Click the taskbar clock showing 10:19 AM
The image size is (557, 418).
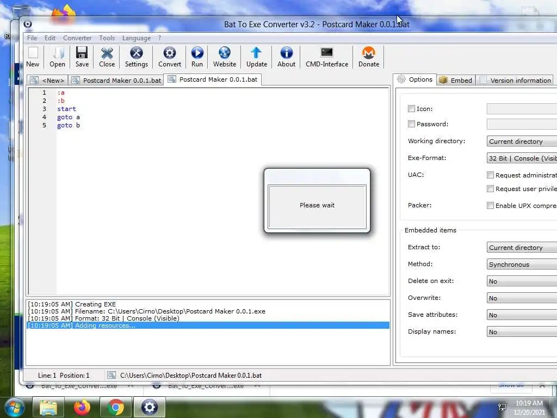pos(529,403)
